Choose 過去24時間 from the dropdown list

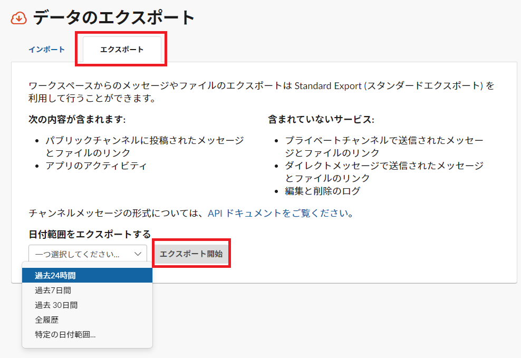tap(87, 275)
